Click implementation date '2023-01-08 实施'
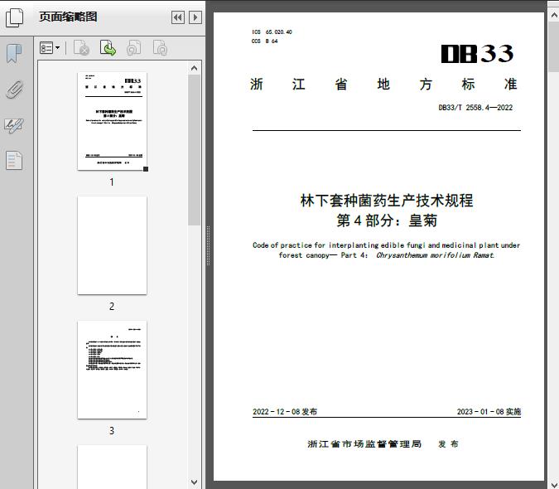 pyautogui.click(x=489, y=412)
